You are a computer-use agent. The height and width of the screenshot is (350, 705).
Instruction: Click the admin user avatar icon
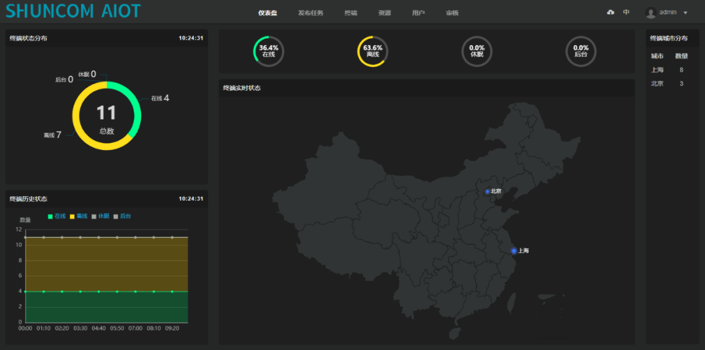click(x=650, y=12)
